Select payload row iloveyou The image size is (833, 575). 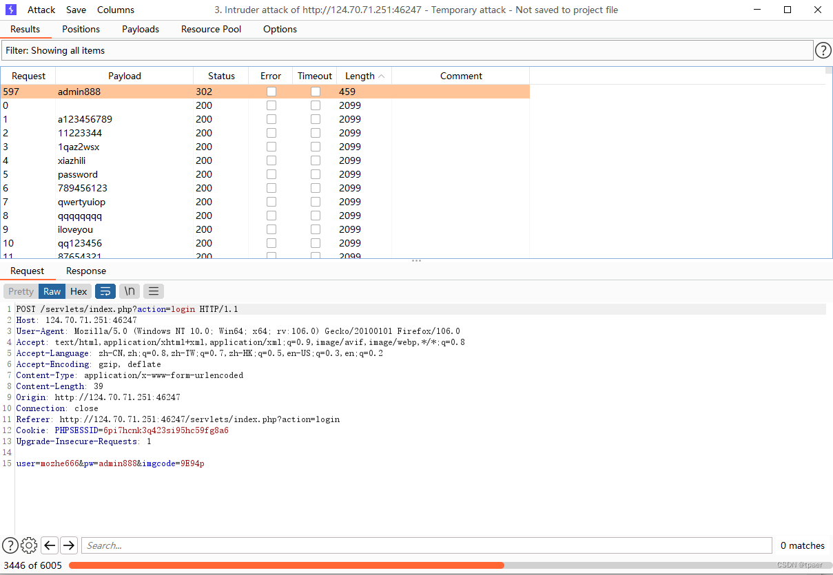[x=265, y=229]
